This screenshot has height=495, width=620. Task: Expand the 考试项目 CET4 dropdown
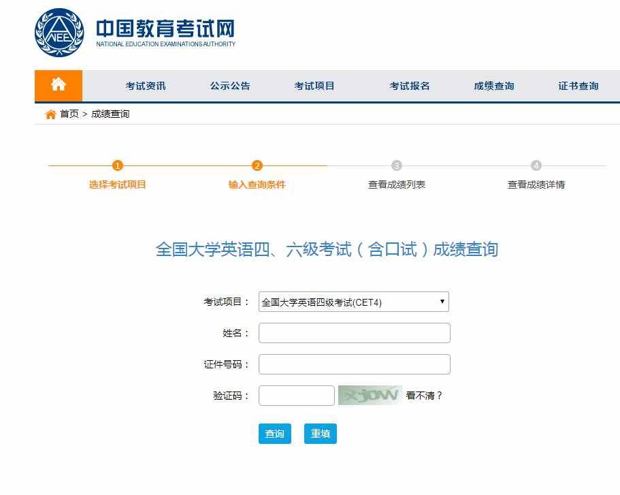click(x=354, y=302)
